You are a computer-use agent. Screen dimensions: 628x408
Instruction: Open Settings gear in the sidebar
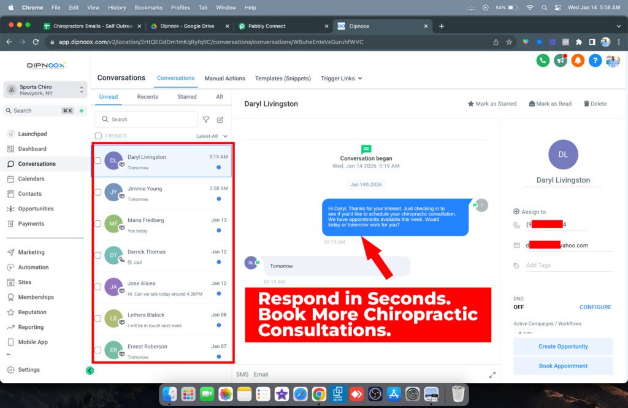11,369
